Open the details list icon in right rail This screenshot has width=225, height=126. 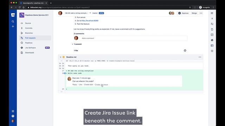212,19
